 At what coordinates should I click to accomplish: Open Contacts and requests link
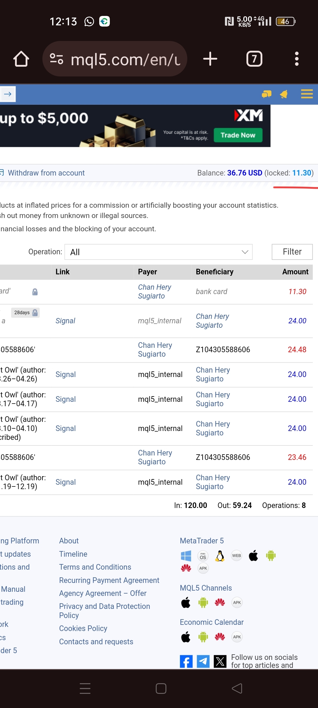96,642
